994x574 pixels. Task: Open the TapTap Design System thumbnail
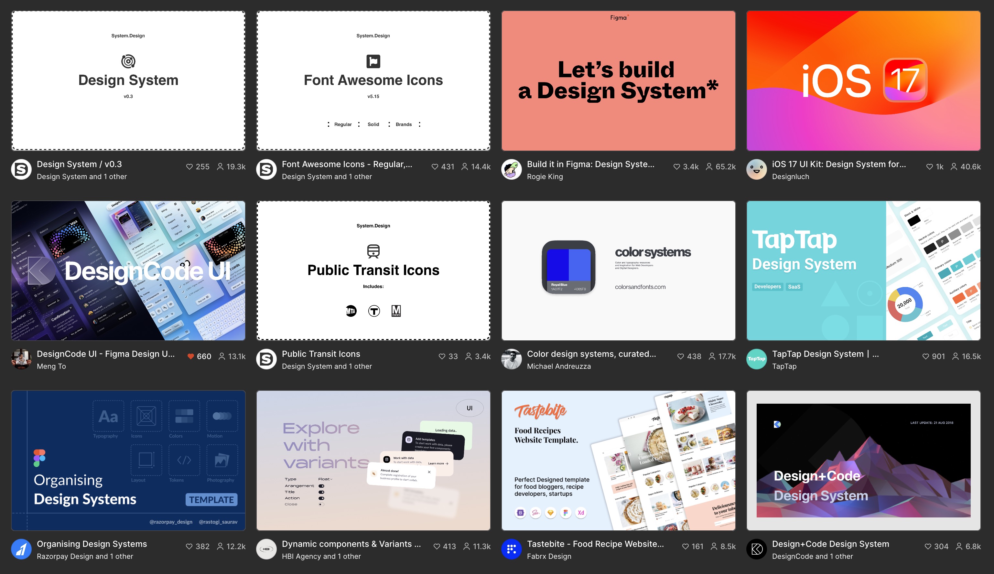point(863,271)
